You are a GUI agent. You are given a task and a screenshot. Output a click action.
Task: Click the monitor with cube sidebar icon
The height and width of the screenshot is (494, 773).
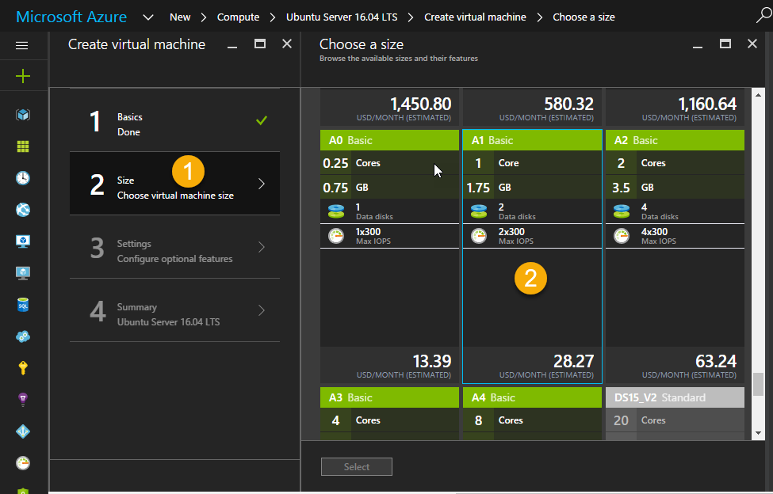[23, 241]
